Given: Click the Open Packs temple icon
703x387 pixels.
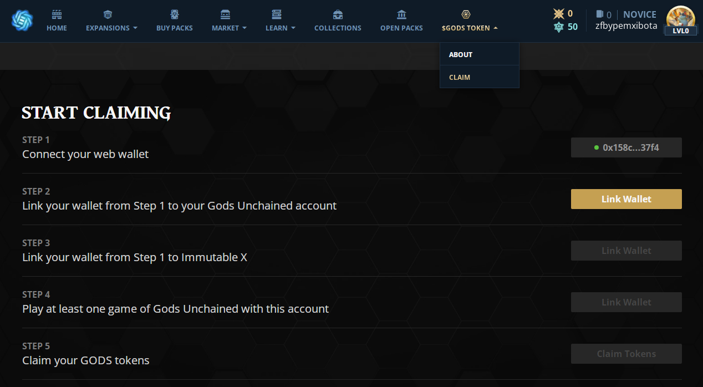Looking at the screenshot, I should [x=402, y=14].
